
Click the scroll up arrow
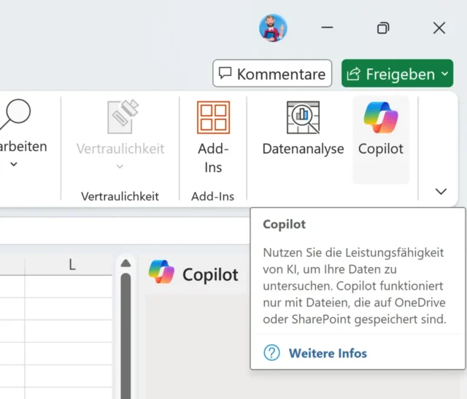click(x=126, y=263)
